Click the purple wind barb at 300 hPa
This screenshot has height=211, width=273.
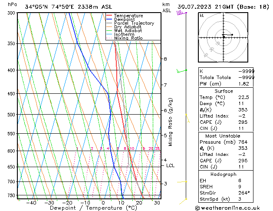point(181,13)
